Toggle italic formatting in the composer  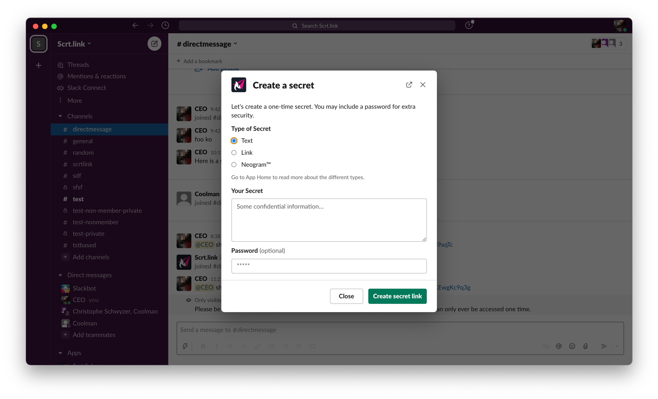216,346
